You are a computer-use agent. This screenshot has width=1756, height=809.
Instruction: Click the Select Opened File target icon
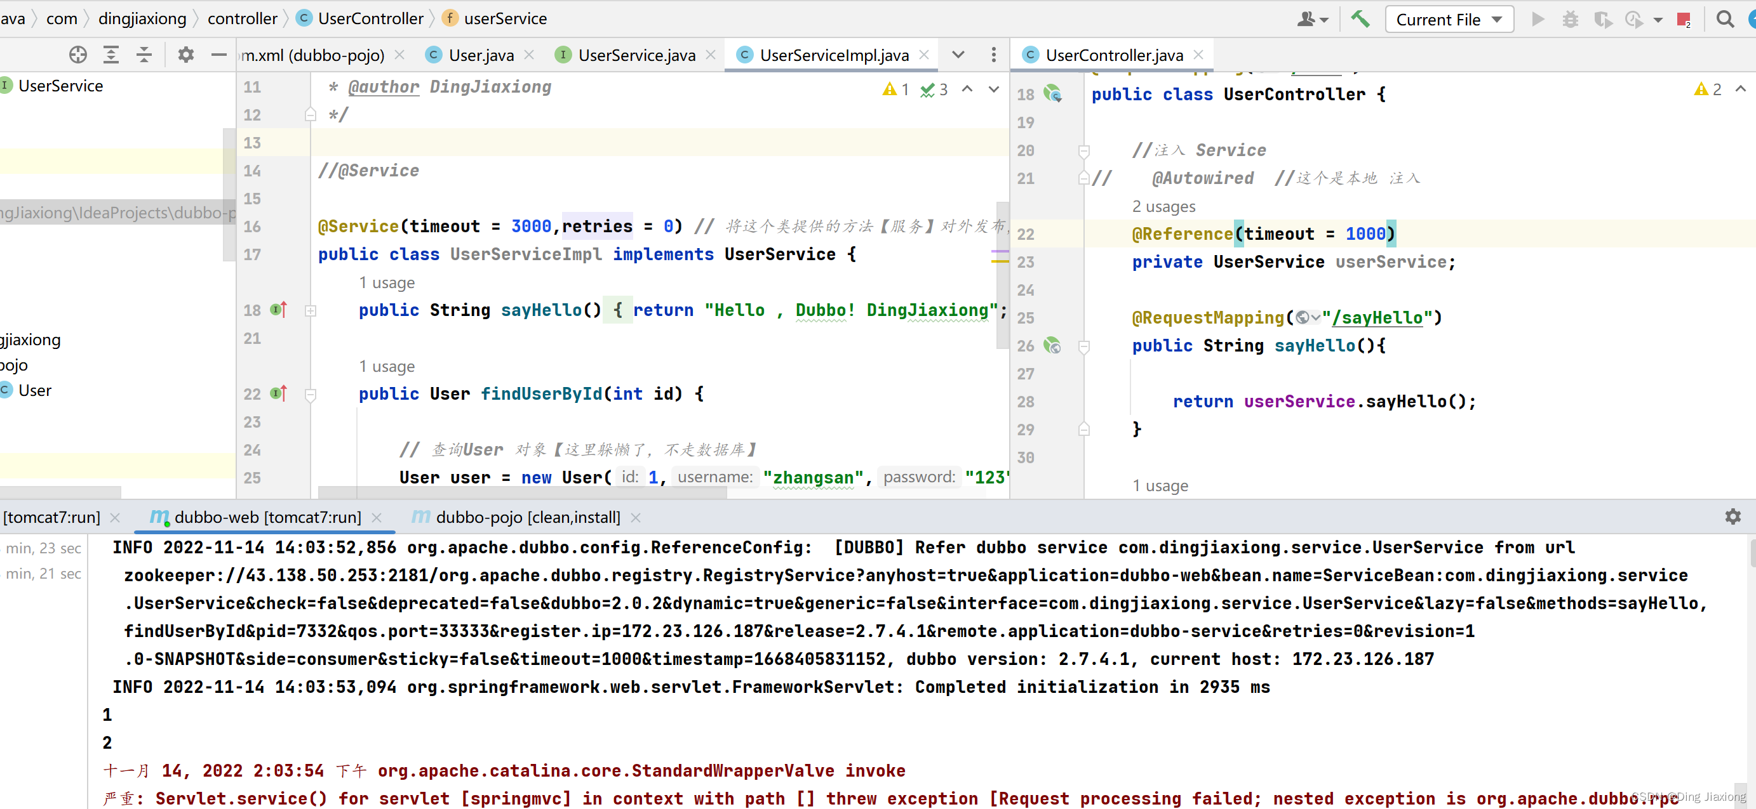[x=77, y=55]
